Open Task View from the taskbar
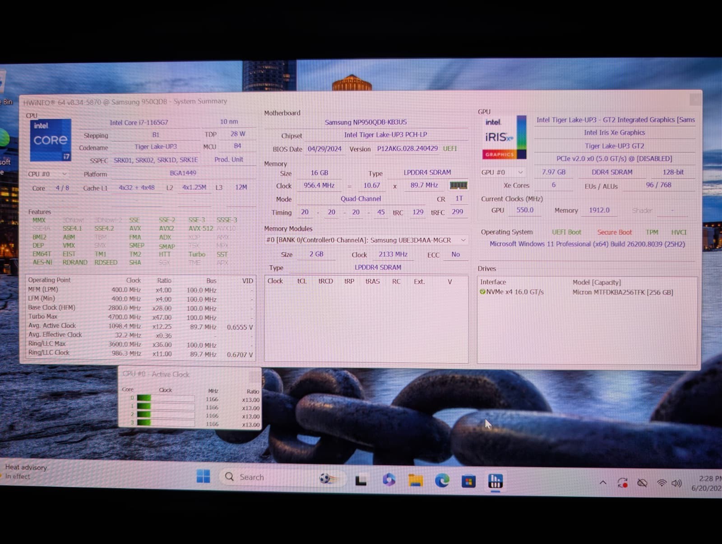722x544 pixels. 361,480
